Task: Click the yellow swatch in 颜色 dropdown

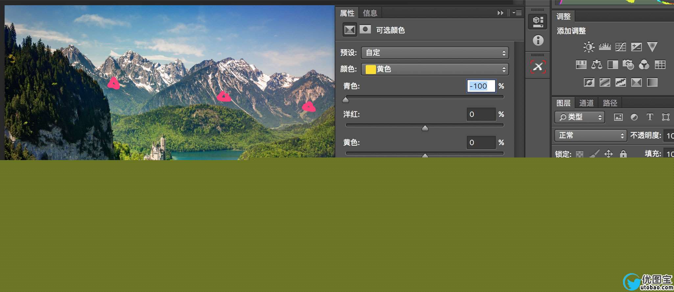Action: pos(371,69)
